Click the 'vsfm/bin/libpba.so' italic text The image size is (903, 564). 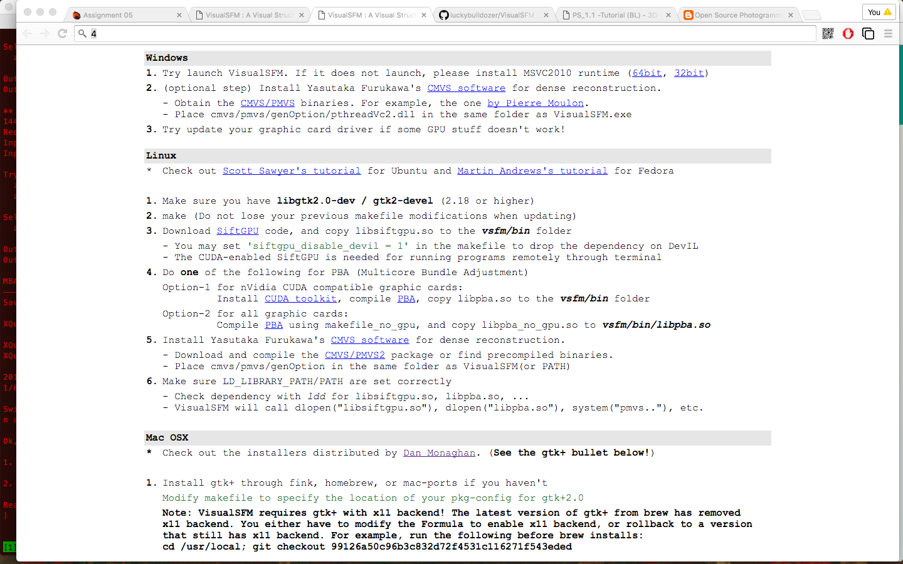(x=657, y=325)
